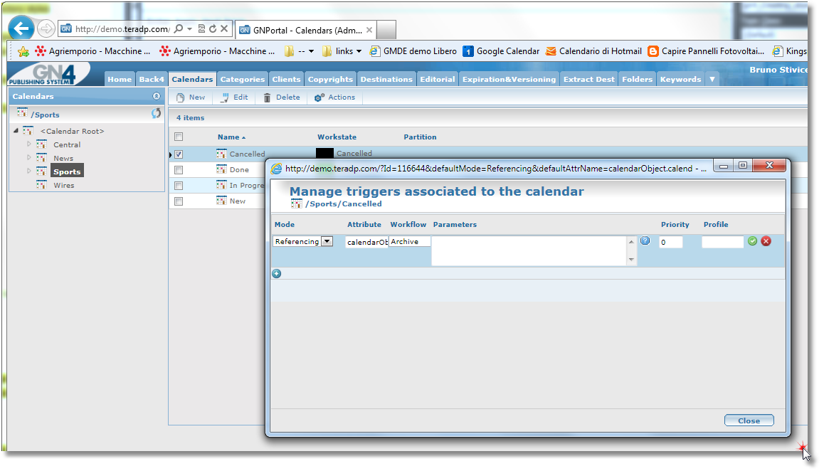824x471 pixels.
Task: Expand the Central calendar node
Action: pos(29,144)
